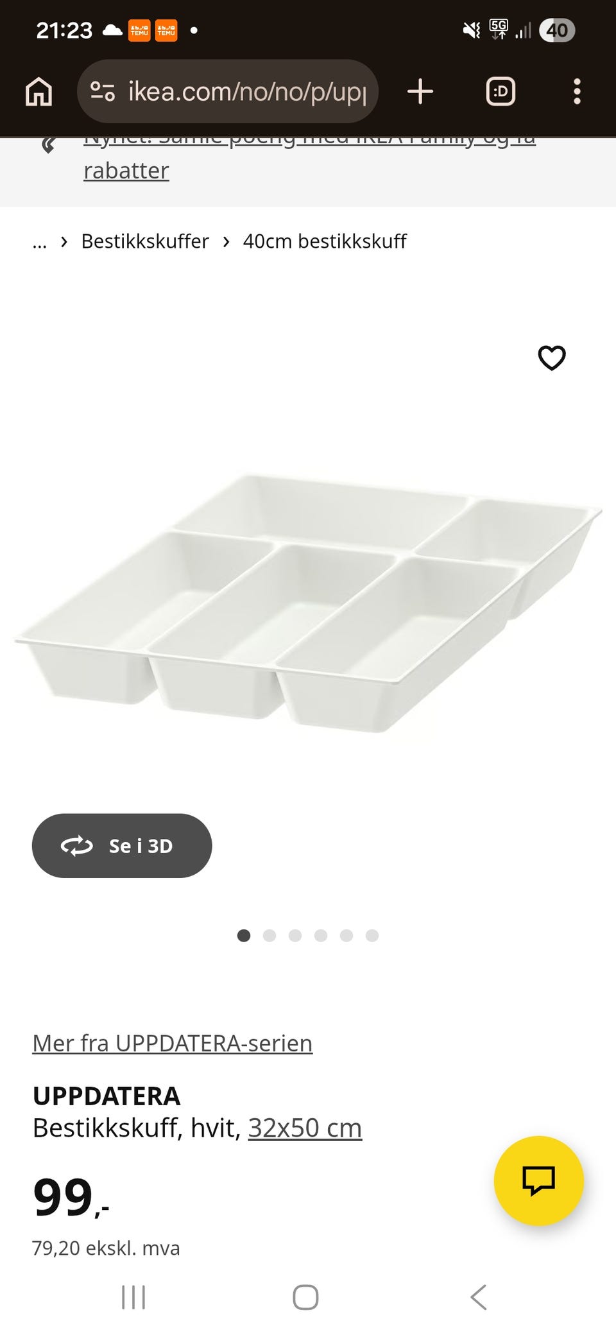Click the 32x50 cm size link
Screen dimensions: 616x1335
305,1128
